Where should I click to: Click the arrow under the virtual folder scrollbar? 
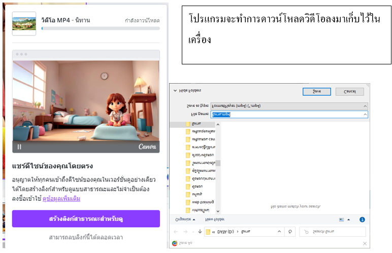click(218, 211)
